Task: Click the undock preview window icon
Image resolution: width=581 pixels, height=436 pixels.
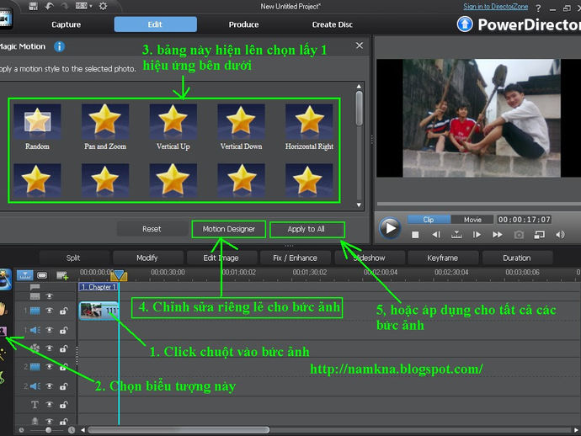Action: point(539,235)
